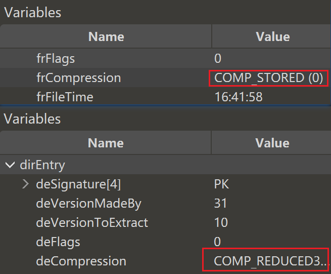Click the COMP_REDUCED3 value cell
This screenshot has width=331, height=274.
coord(266,261)
